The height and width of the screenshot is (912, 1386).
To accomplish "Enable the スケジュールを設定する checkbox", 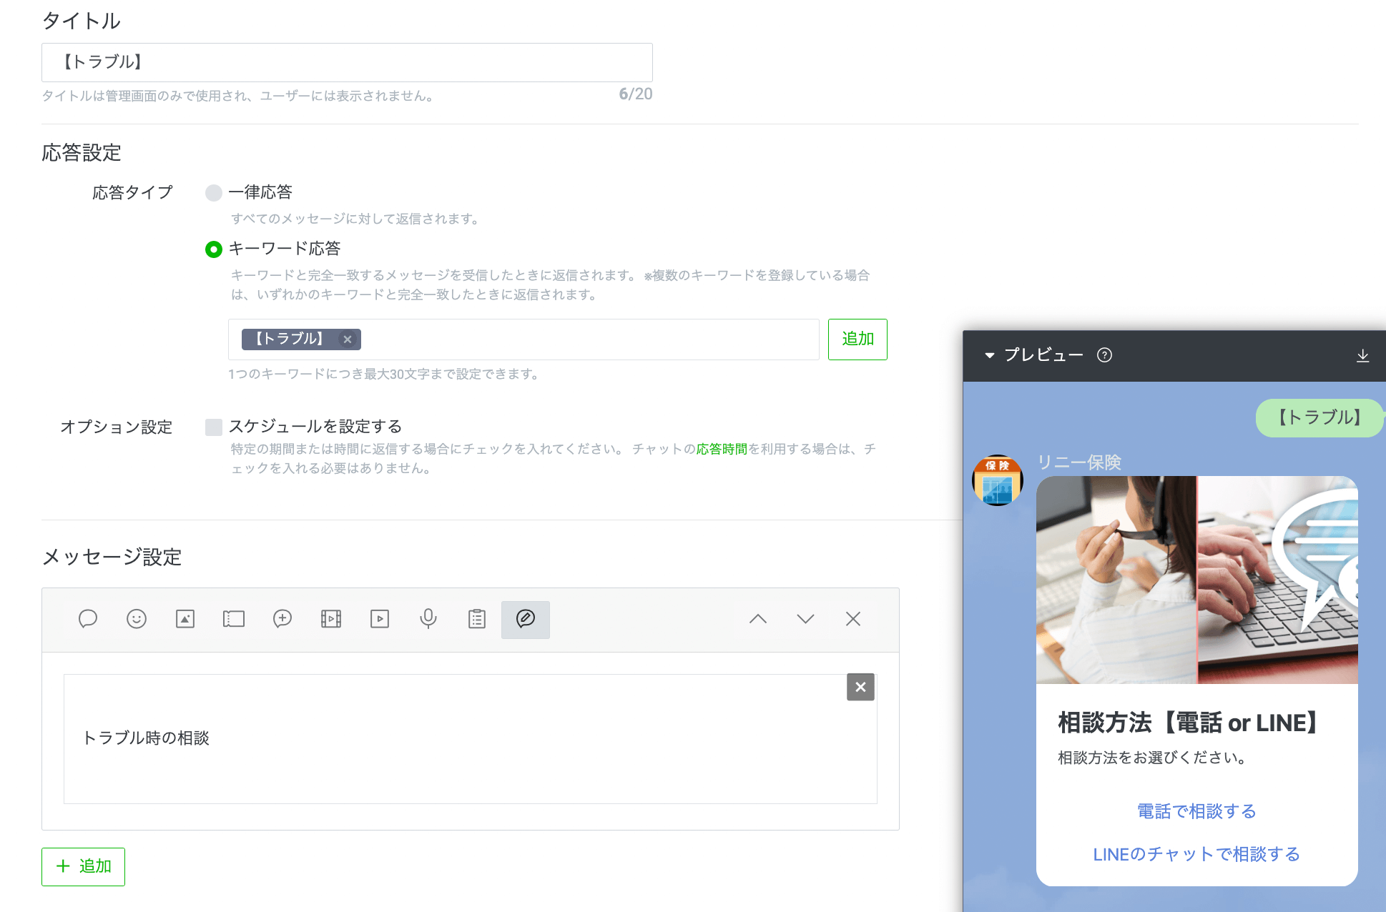I will click(213, 427).
